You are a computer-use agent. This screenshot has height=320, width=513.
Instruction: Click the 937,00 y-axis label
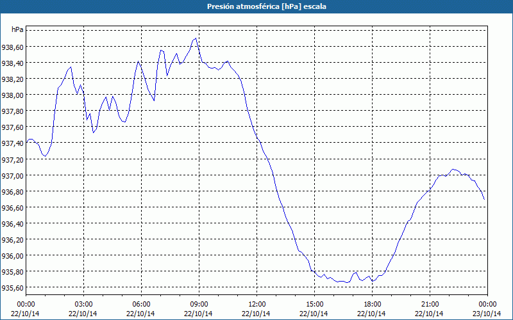(x=12, y=175)
